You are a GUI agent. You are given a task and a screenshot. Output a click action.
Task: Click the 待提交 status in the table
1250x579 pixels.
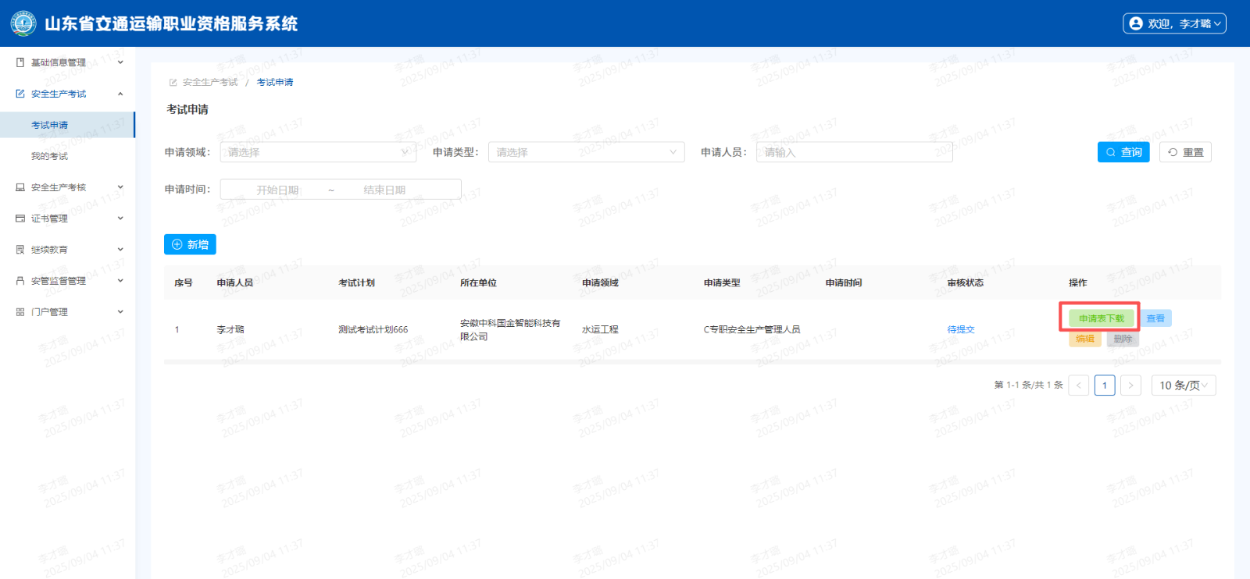click(x=961, y=329)
